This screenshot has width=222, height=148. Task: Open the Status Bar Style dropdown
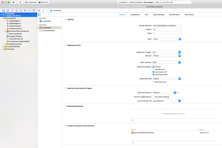(x=167, y=79)
